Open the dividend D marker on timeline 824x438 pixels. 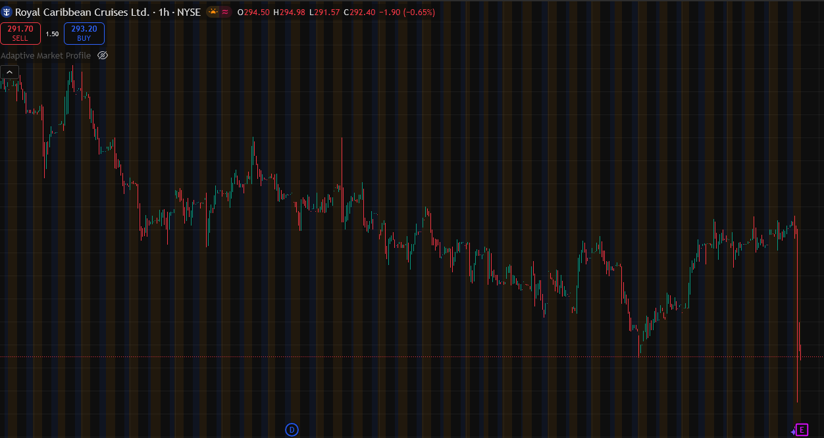point(292,430)
